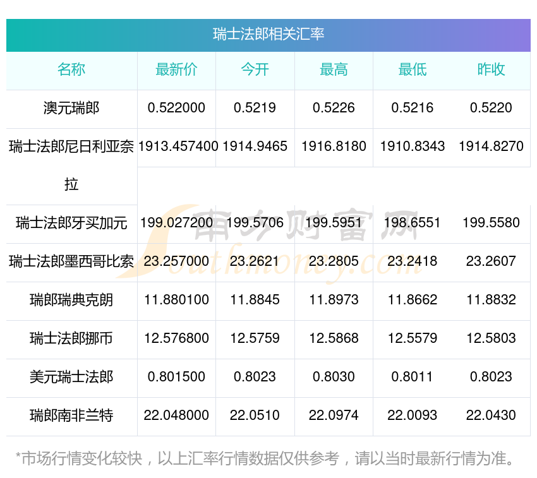Click the value 23.257000
The image size is (537, 478).
(176, 261)
